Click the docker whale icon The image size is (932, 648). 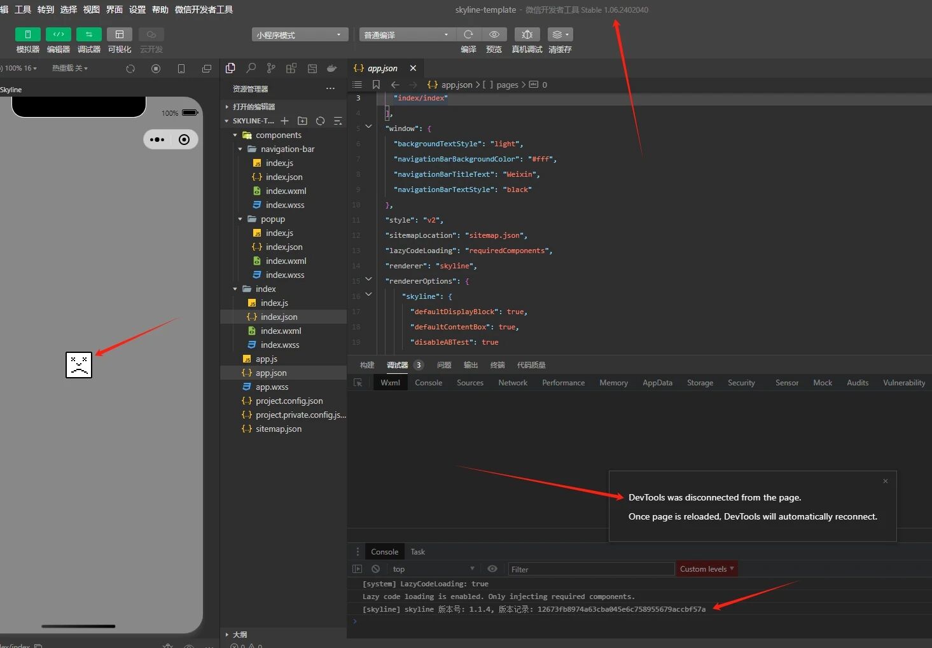pos(331,68)
